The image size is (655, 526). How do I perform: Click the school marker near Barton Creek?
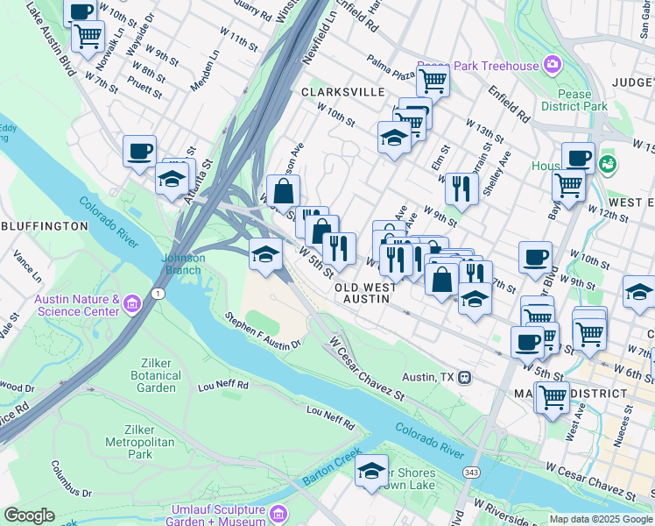click(x=371, y=473)
